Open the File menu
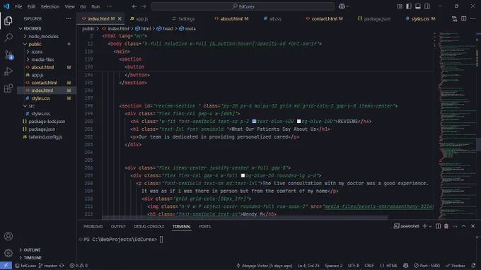 [18, 6]
